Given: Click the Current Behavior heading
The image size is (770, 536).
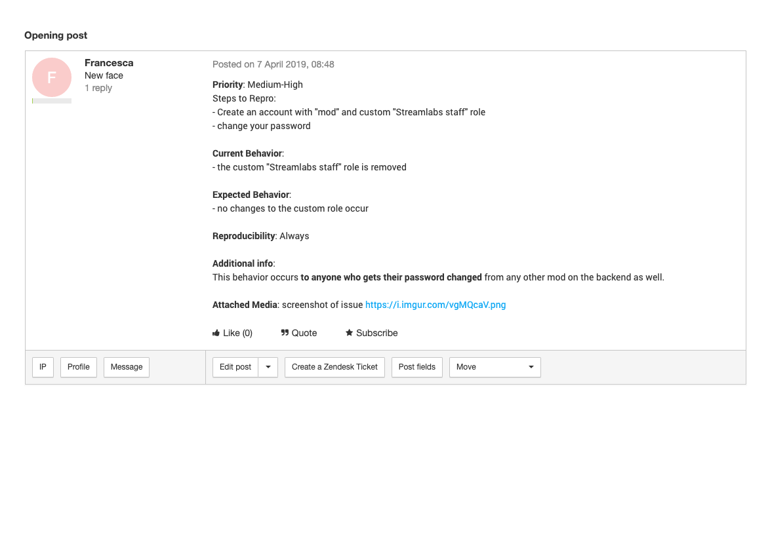Looking at the screenshot, I should click(x=247, y=153).
